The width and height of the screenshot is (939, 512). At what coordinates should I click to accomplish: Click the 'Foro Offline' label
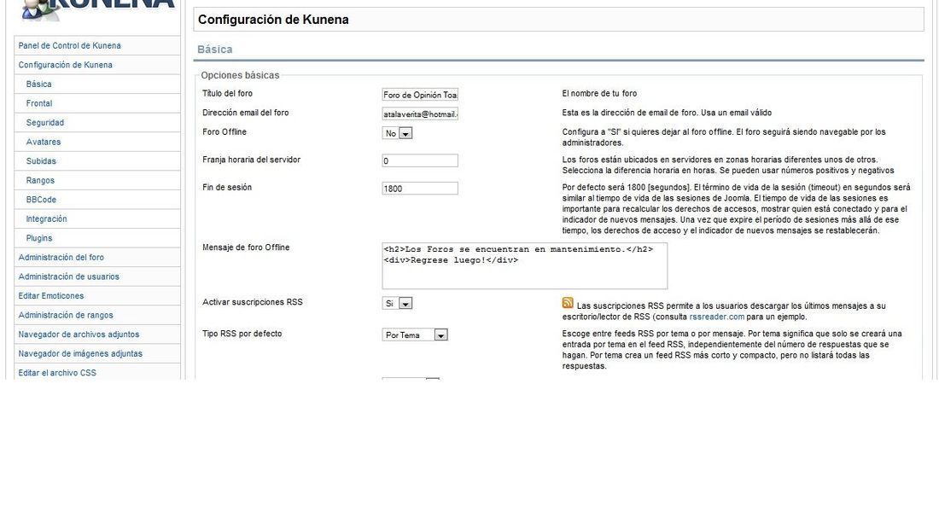tap(224, 131)
